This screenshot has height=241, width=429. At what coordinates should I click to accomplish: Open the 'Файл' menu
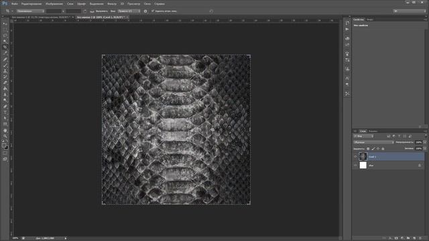click(15, 4)
